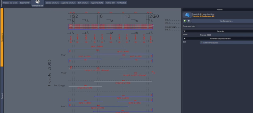Open Edit armatura
Screen dimensions: 253x113
point(83,3)
